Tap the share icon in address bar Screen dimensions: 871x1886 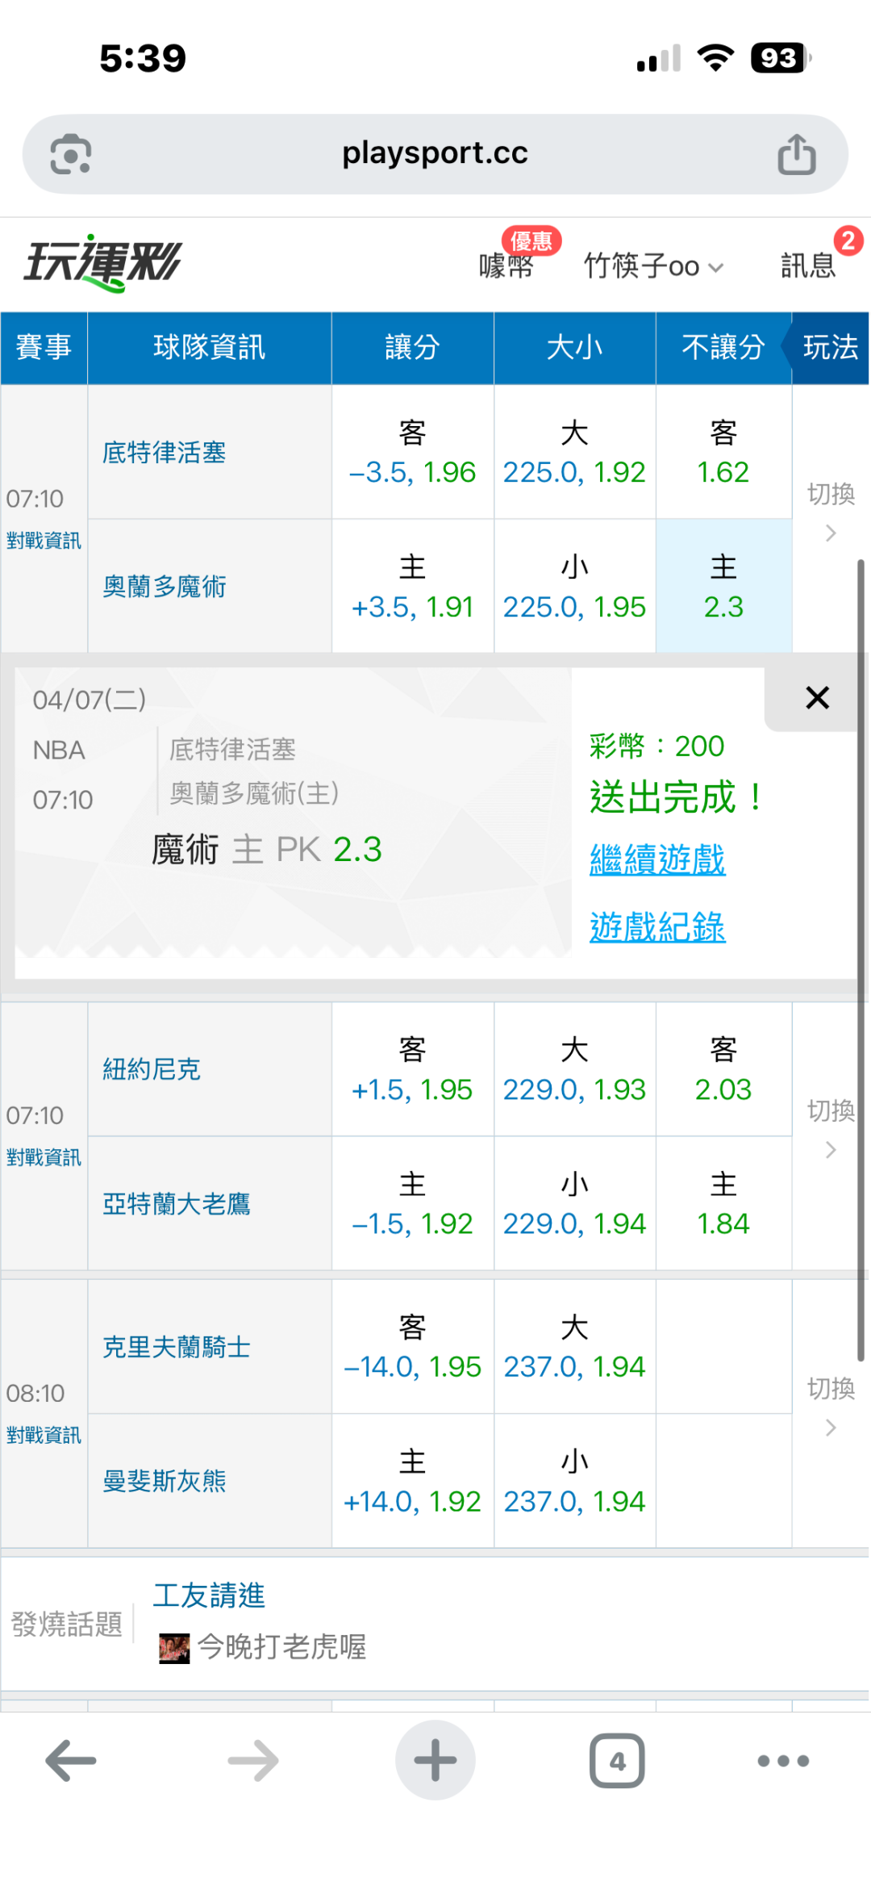point(797,154)
